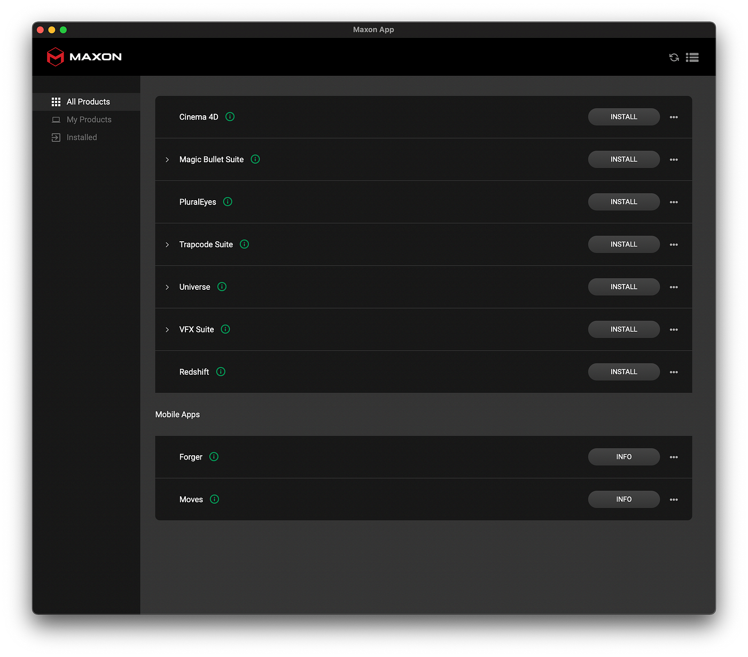Open more options for Moves
This screenshot has width=748, height=657.
pyautogui.click(x=674, y=500)
